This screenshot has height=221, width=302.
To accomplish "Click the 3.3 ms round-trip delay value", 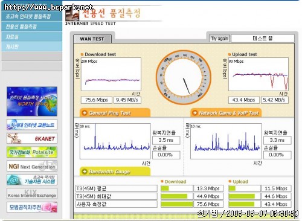I will [277, 140].
